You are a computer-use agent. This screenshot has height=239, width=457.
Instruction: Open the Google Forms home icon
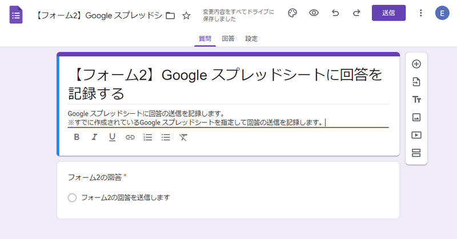(x=16, y=15)
